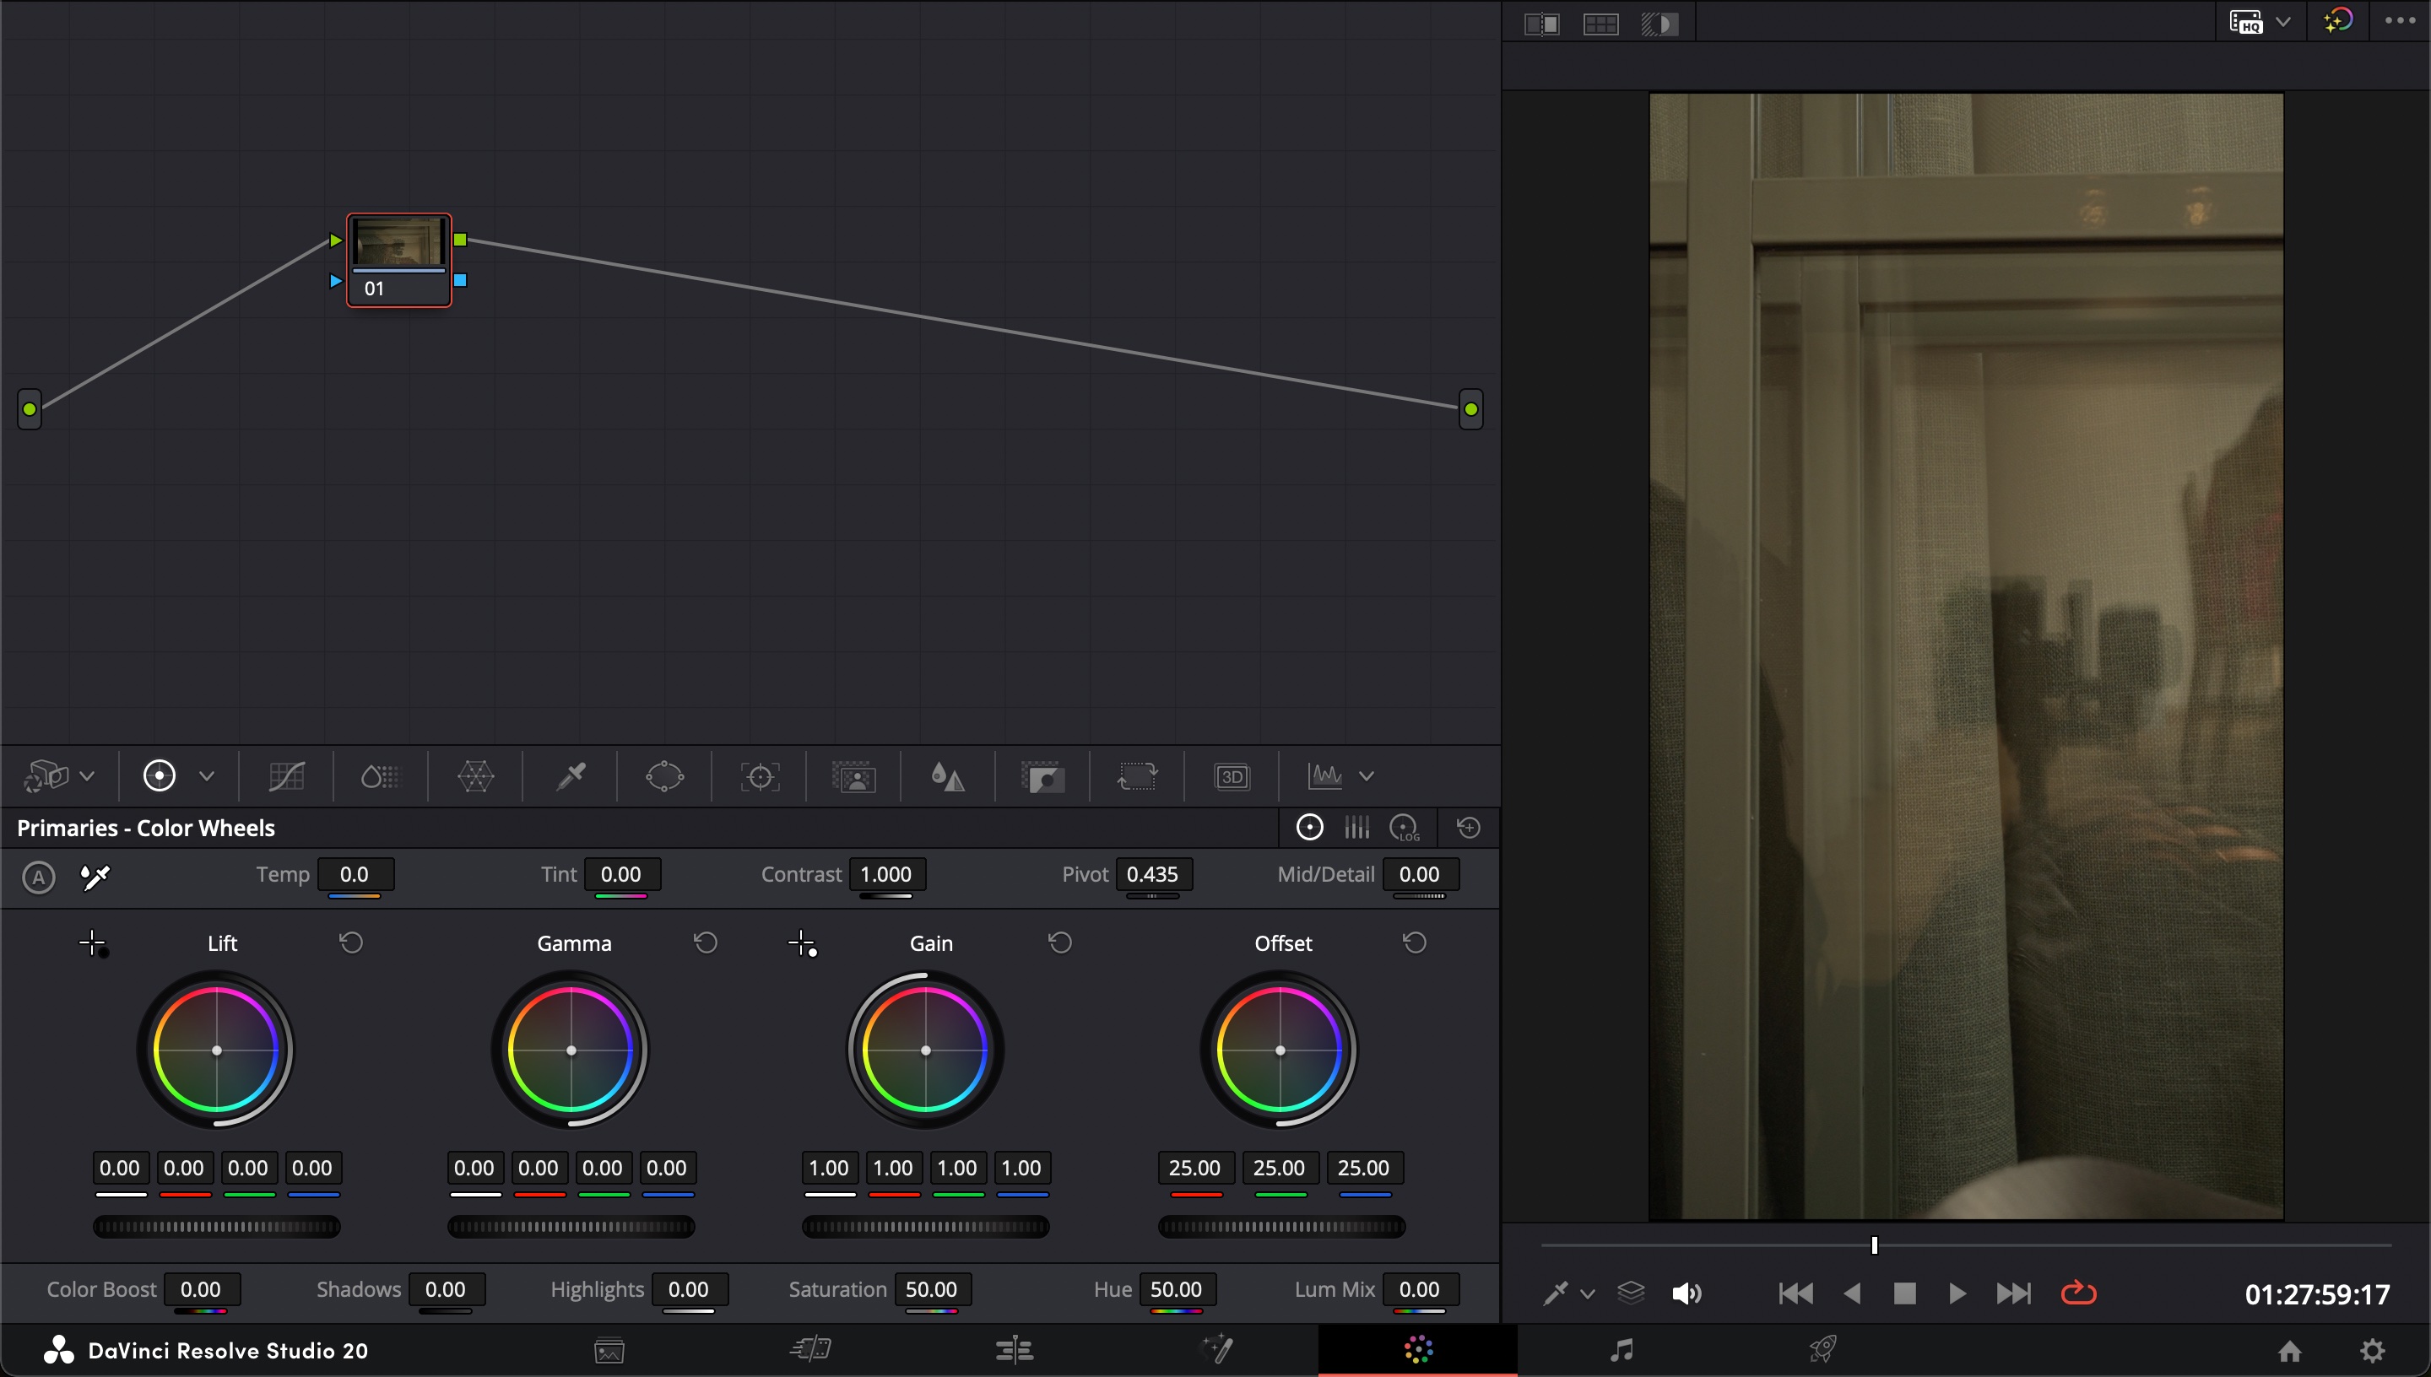Expand the HQ proxy mode dropdown arrow
2431x1377 pixels.
click(x=2283, y=22)
